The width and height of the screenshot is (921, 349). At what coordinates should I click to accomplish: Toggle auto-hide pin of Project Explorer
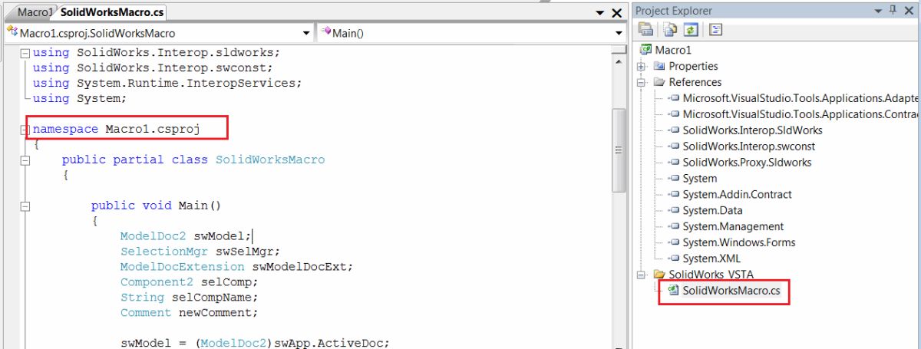pos(892,10)
